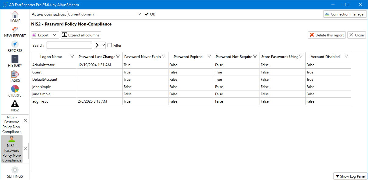
Task: Enable the Filter checkbox
Action: click(x=110, y=45)
